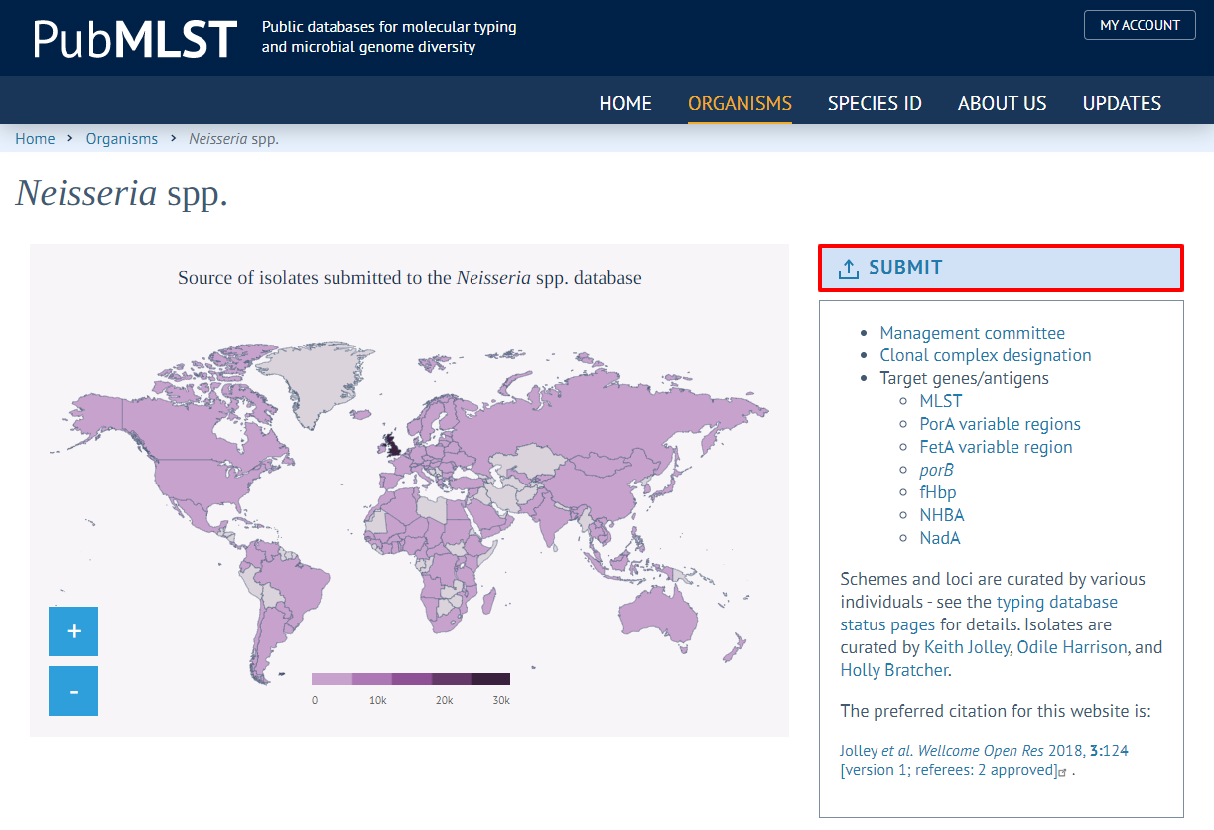The height and width of the screenshot is (830, 1214).
Task: Open Clonal complex designation link
Action: (x=985, y=355)
